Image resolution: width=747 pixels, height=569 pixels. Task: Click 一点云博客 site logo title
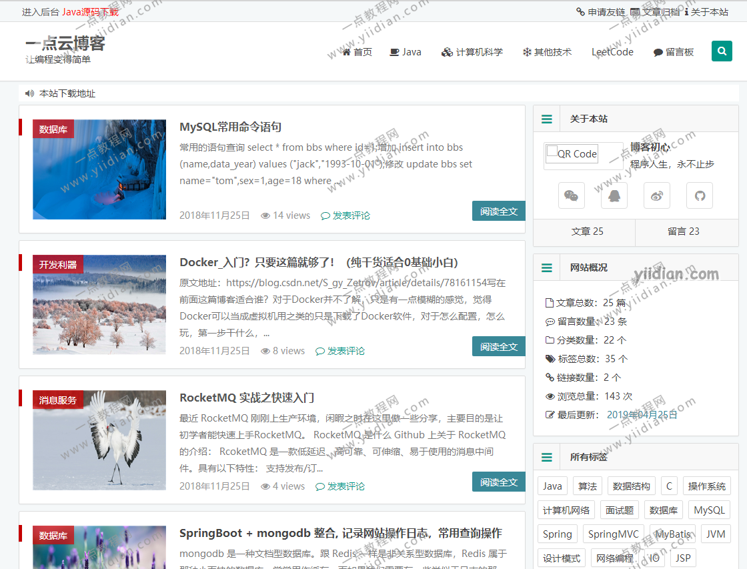pos(65,43)
